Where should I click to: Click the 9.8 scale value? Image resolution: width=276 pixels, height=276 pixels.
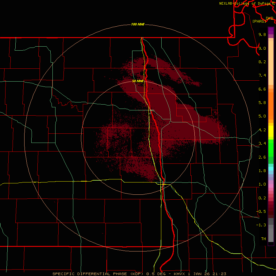tap(262, 34)
